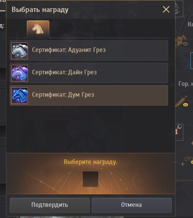193x218 pixels.
Task: Choose Сертификат: Дайн Грез reward row
Action: [89, 73]
